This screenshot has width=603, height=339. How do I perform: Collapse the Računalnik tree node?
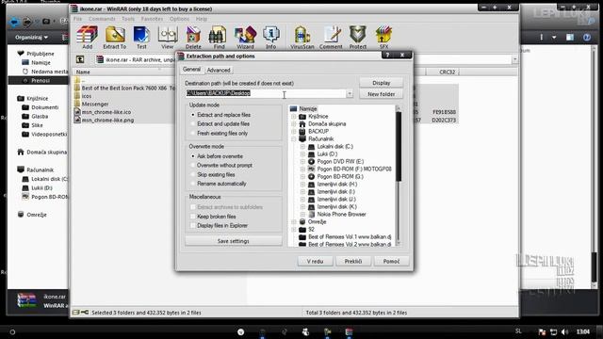tap(294, 138)
